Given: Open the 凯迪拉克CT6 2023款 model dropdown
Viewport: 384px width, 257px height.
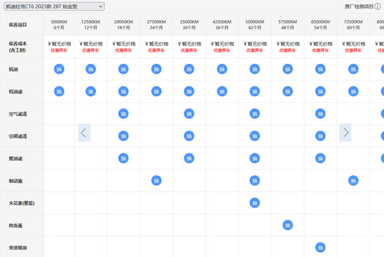Looking at the screenshot, I should pyautogui.click(x=54, y=7).
